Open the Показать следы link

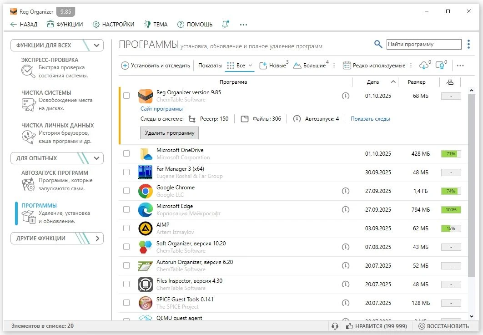pos(370,119)
